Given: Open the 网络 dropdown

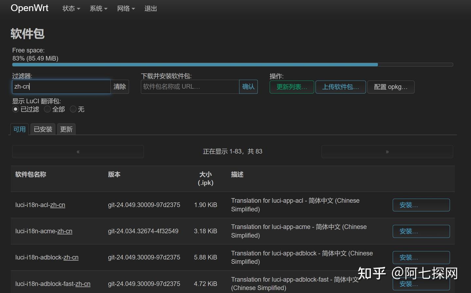Looking at the screenshot, I should pyautogui.click(x=125, y=9).
